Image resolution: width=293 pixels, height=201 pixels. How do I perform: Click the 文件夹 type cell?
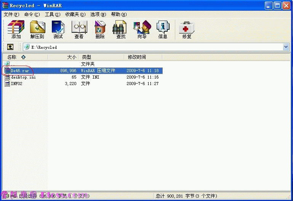click(88, 64)
